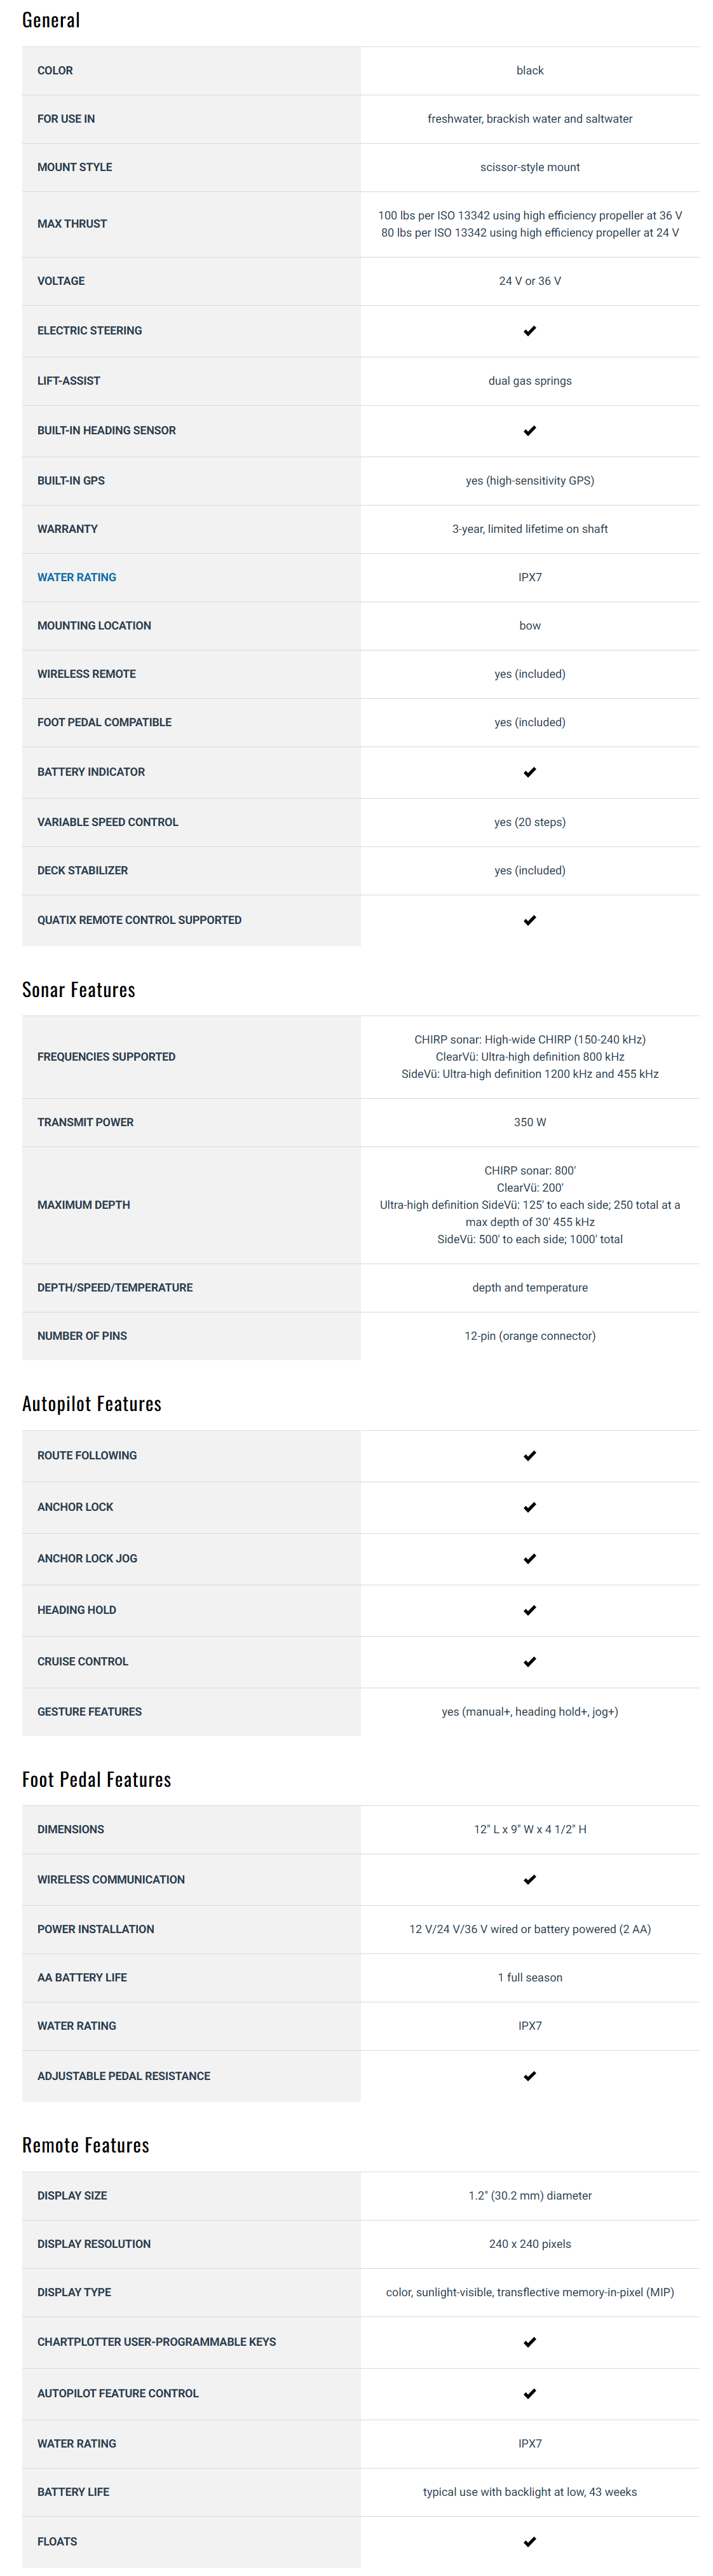This screenshot has width=713, height=2576.
Task: Click the Foot Pedal Features heading
Action: coord(97,1780)
